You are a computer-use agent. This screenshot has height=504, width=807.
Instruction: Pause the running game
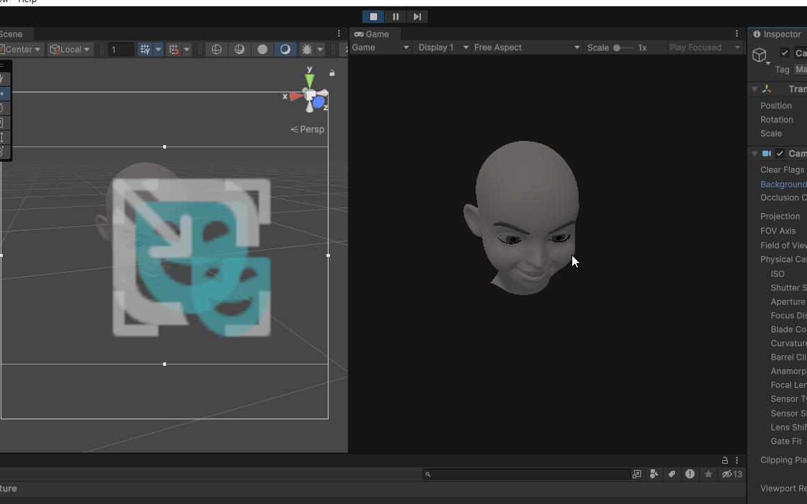click(395, 17)
